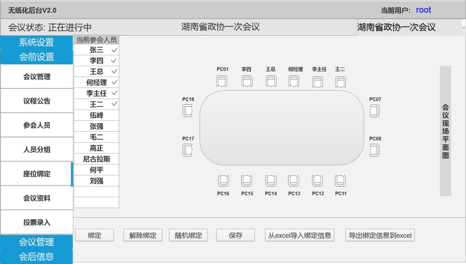
Task: Expand the bottom 会议管理 blue section
Action: click(37, 242)
